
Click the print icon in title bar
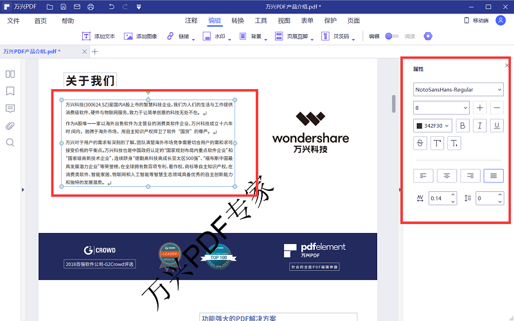point(91,6)
